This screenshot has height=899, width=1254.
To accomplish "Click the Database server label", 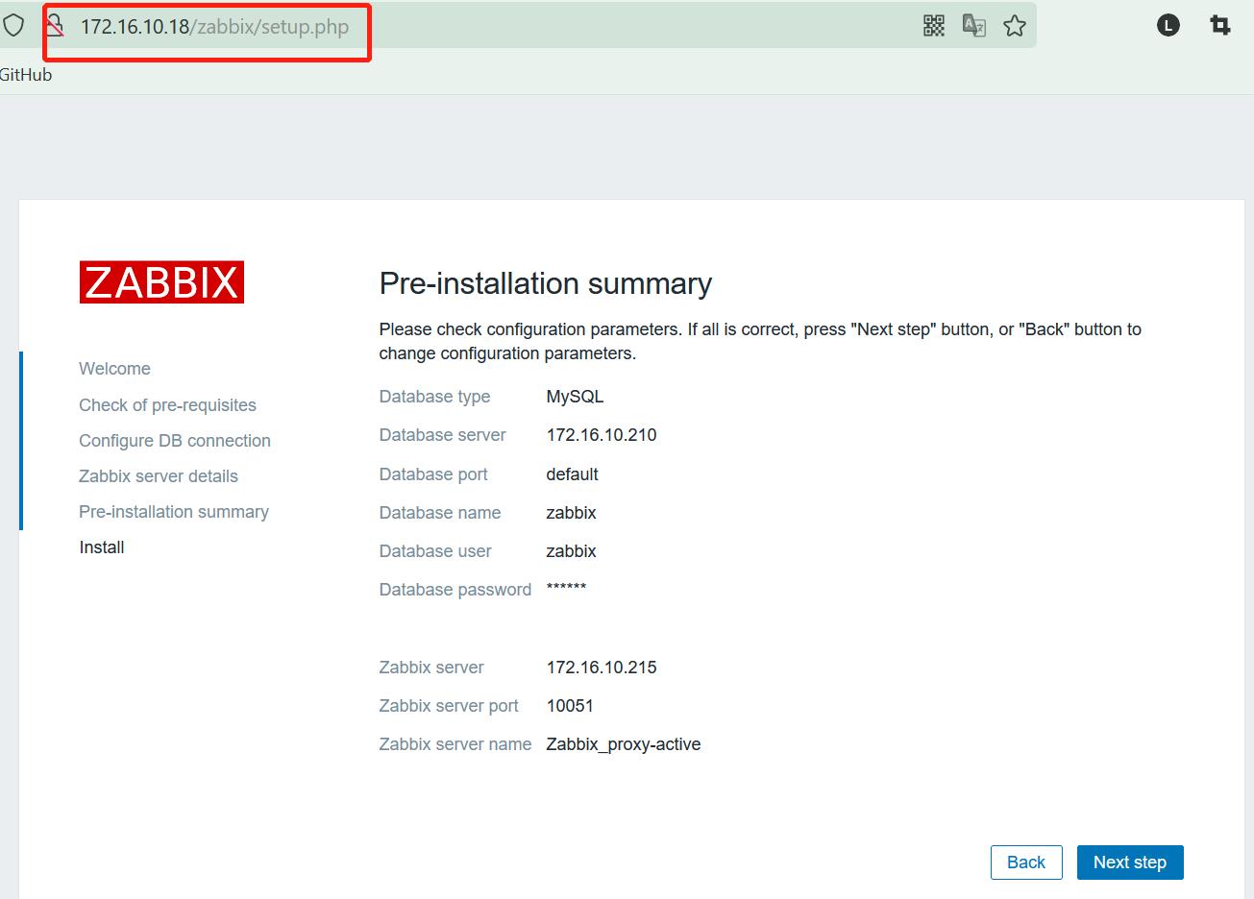I will pyautogui.click(x=442, y=435).
